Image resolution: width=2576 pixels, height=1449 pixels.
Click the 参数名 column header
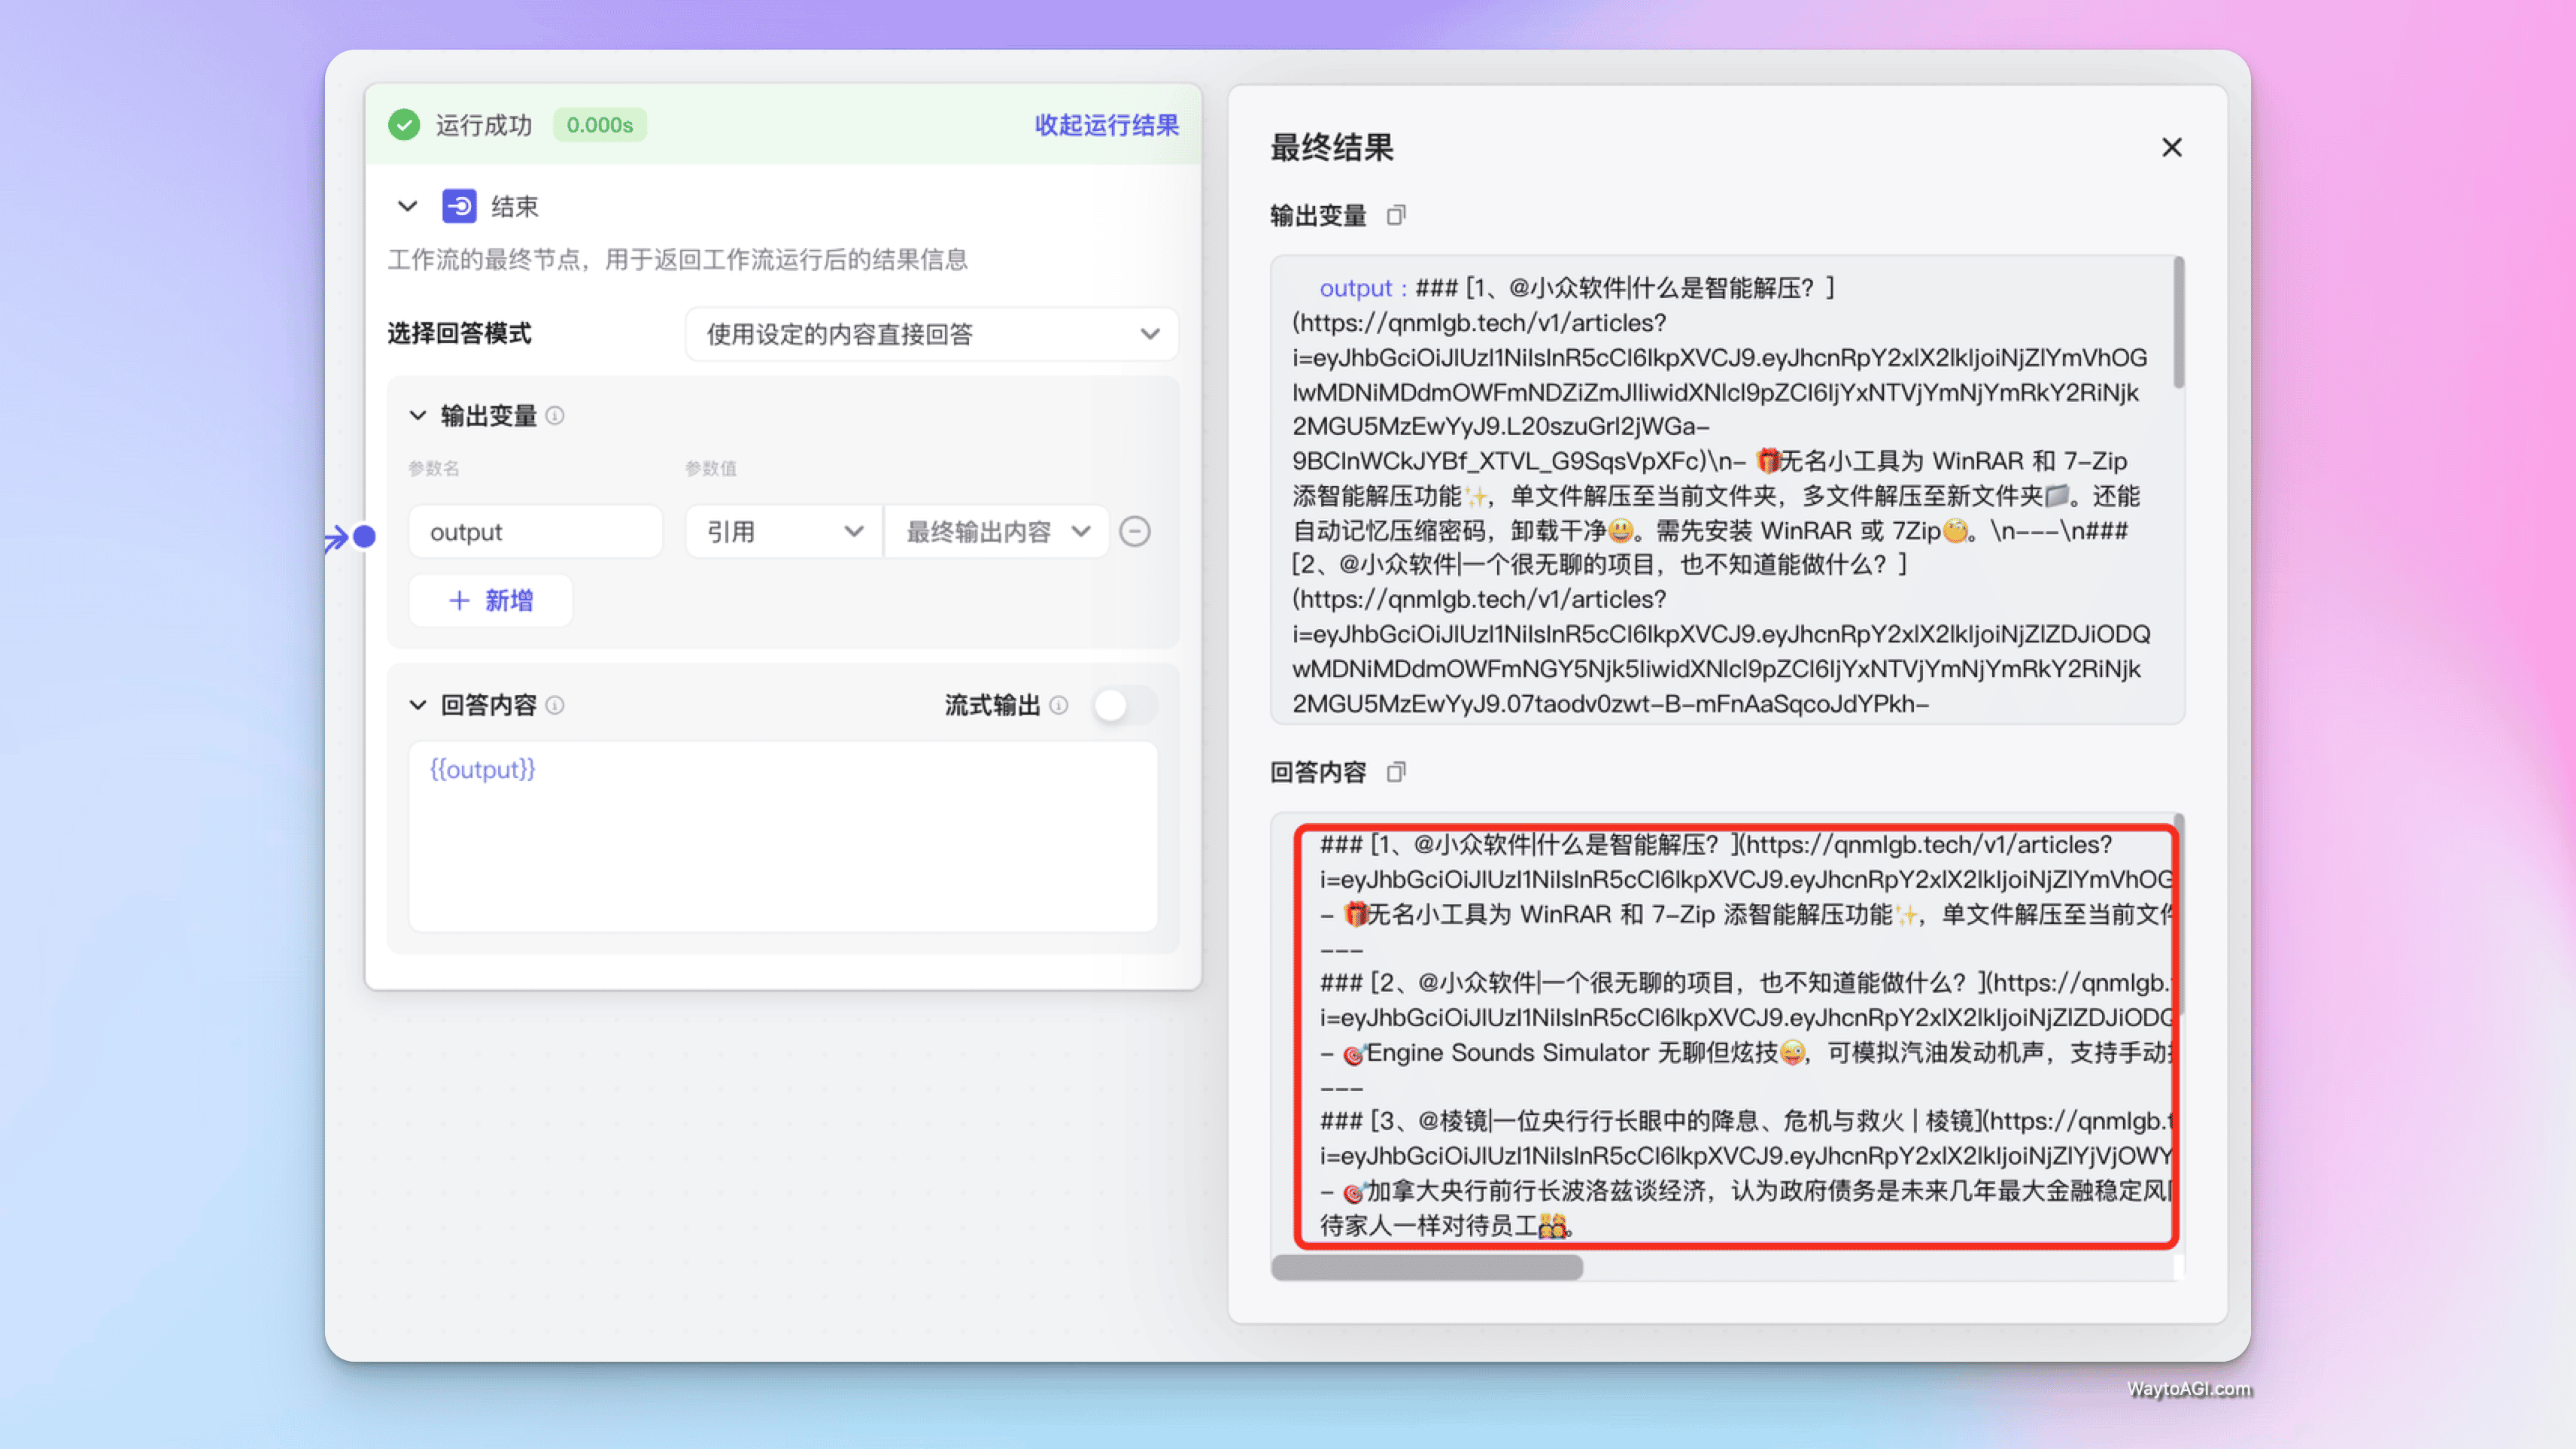[434, 468]
